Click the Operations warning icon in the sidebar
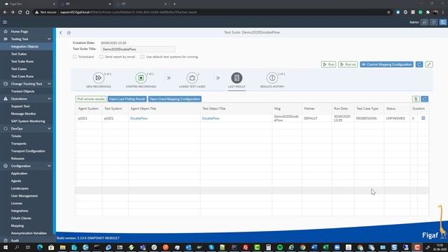448x252 pixels. [x=6, y=99]
